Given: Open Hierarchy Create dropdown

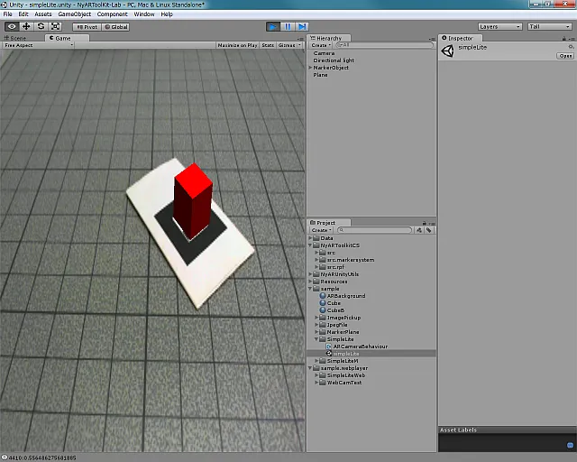Looking at the screenshot, I should (321, 45).
